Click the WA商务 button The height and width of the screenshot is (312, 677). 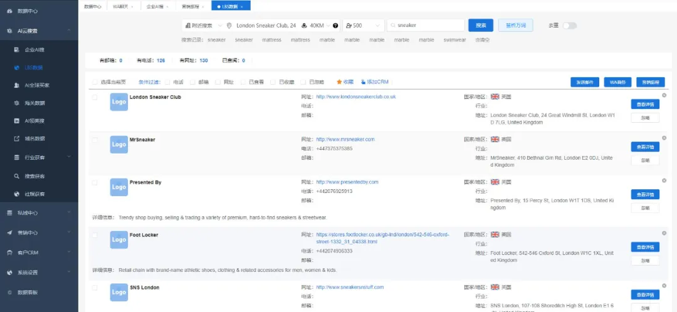(617, 82)
